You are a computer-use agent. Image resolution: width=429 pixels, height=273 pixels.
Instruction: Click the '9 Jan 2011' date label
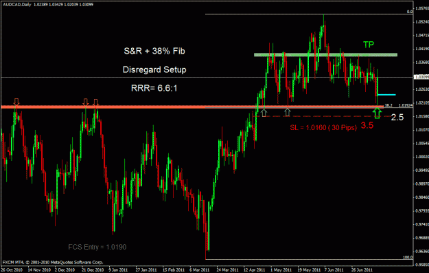[118, 270]
